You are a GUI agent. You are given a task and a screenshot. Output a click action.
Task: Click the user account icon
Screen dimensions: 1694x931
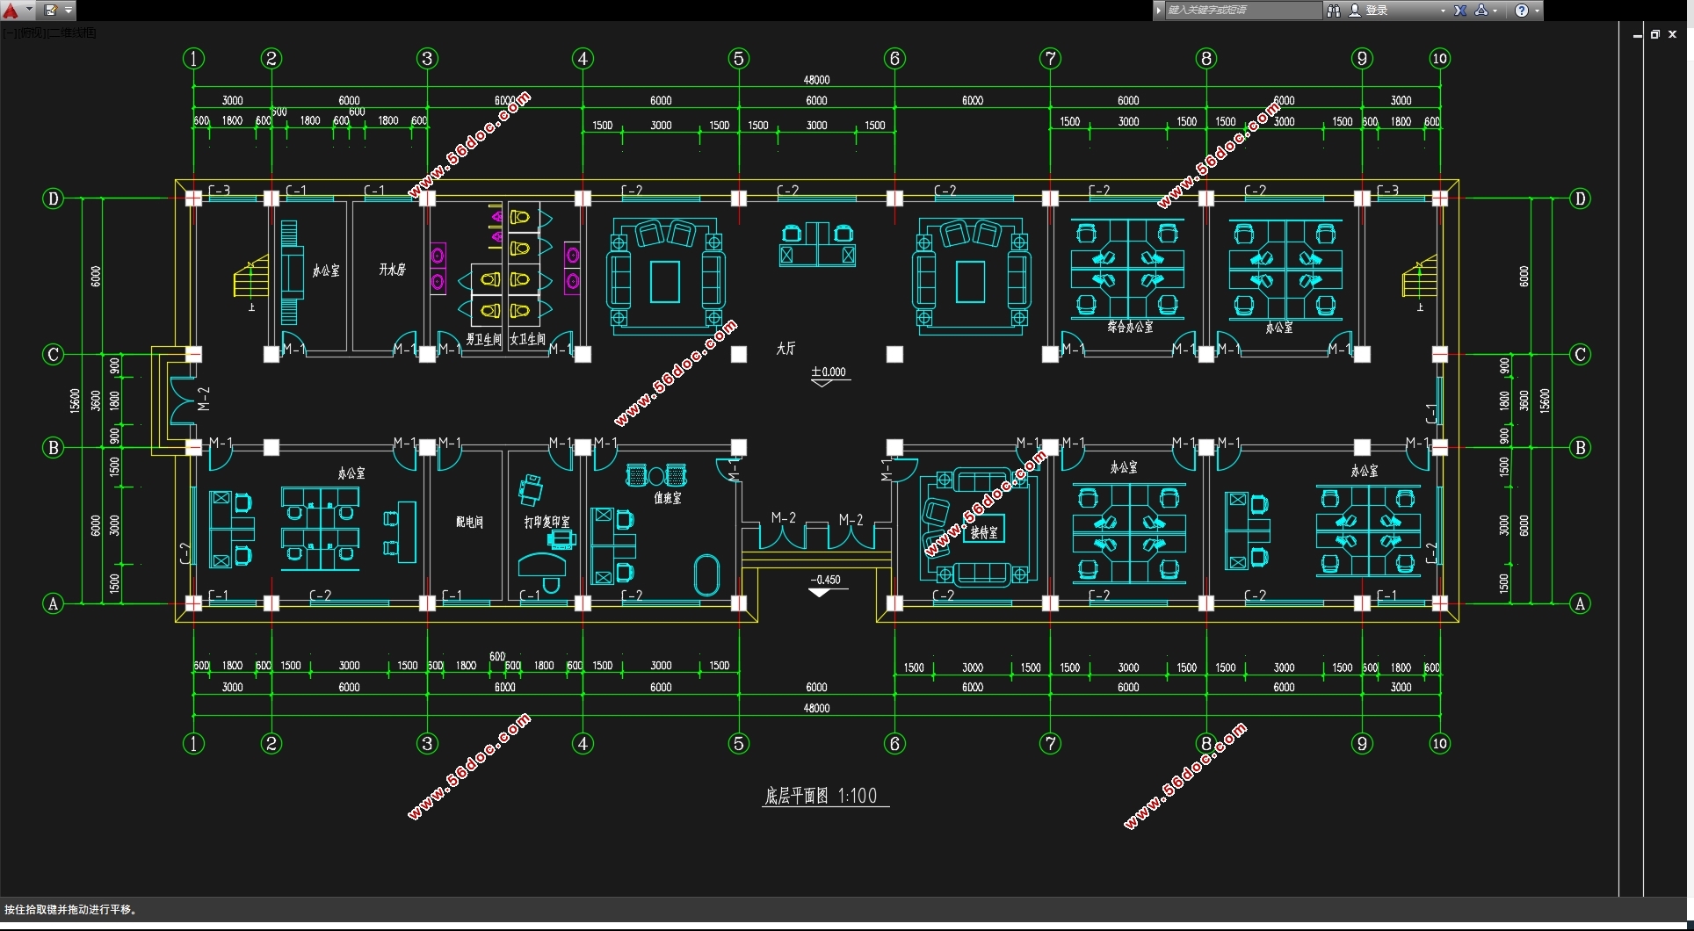1355,11
